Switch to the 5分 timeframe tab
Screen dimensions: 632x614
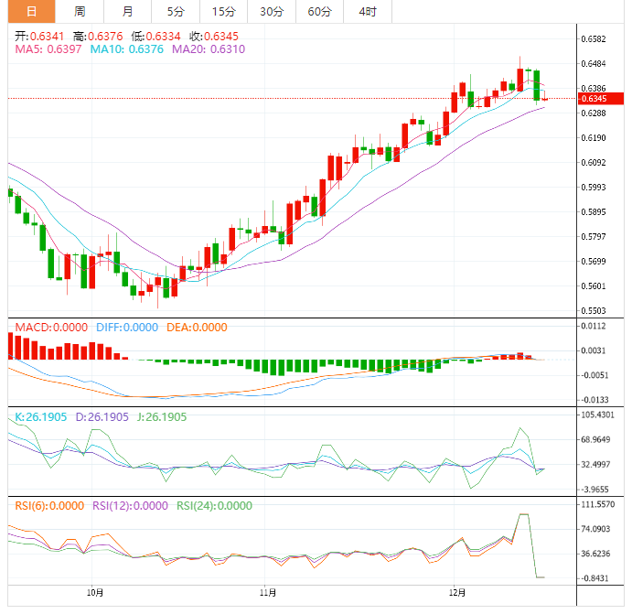click(x=175, y=12)
